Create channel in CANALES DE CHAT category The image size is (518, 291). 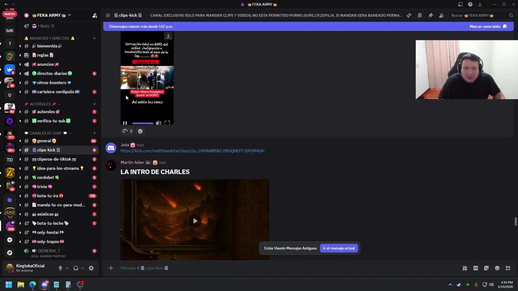(94, 133)
